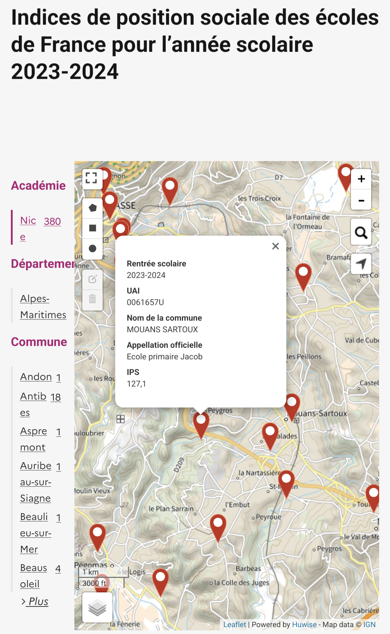Filter by Alpes-Maritimes département

pyautogui.click(x=43, y=307)
